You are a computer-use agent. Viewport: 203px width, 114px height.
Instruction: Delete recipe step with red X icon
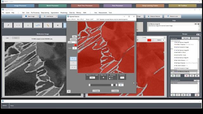[187, 76]
